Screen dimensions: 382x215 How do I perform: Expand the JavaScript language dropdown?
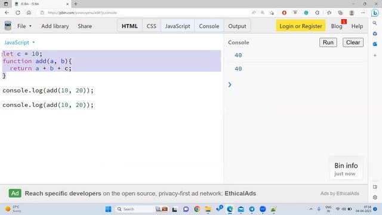[x=20, y=42]
